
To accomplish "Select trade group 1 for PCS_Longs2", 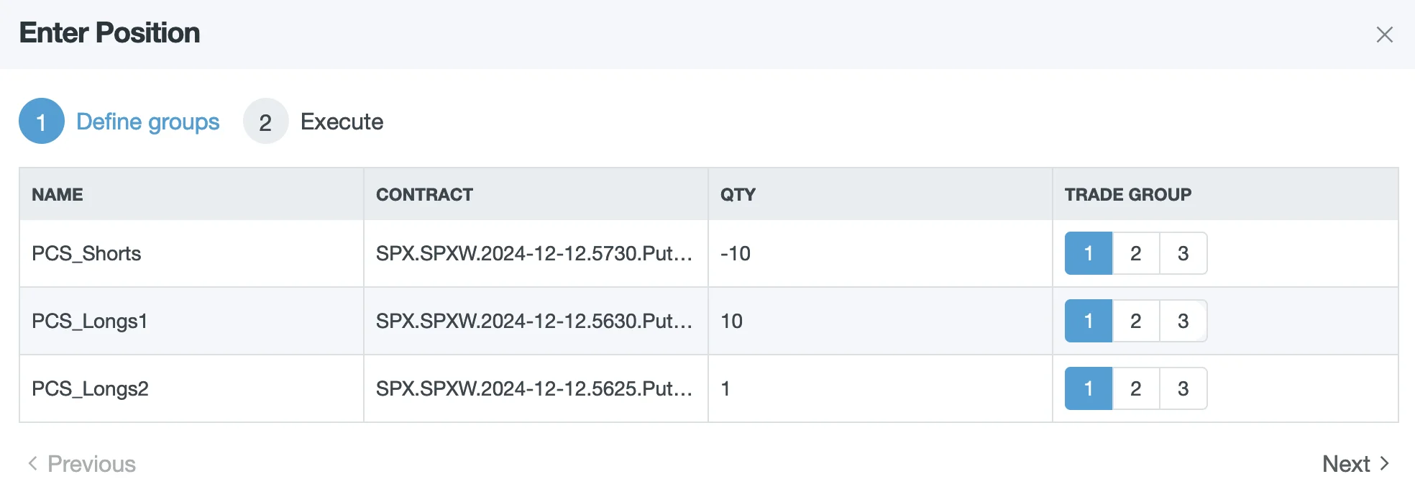I will (x=1088, y=388).
